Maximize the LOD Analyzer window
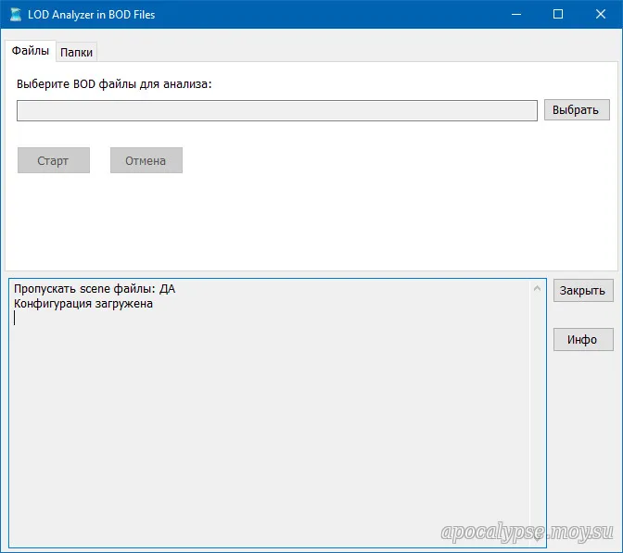This screenshot has width=623, height=553. tap(558, 14)
